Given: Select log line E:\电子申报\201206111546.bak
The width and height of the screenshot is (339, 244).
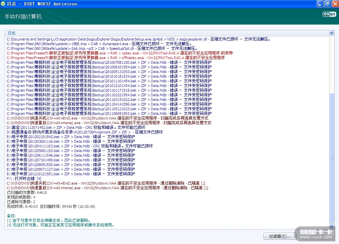Looking at the screenshot, I should pyautogui.click(x=71, y=155).
